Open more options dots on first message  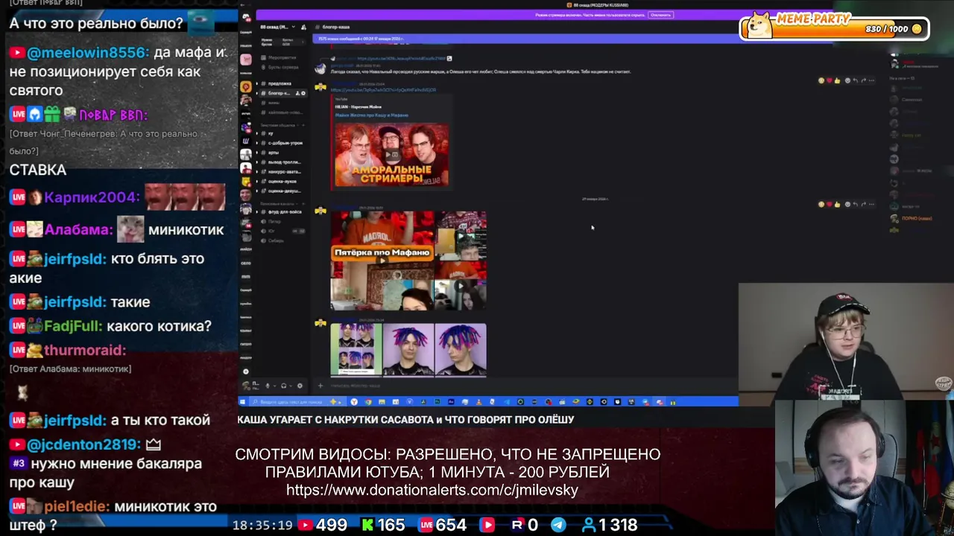(x=871, y=80)
